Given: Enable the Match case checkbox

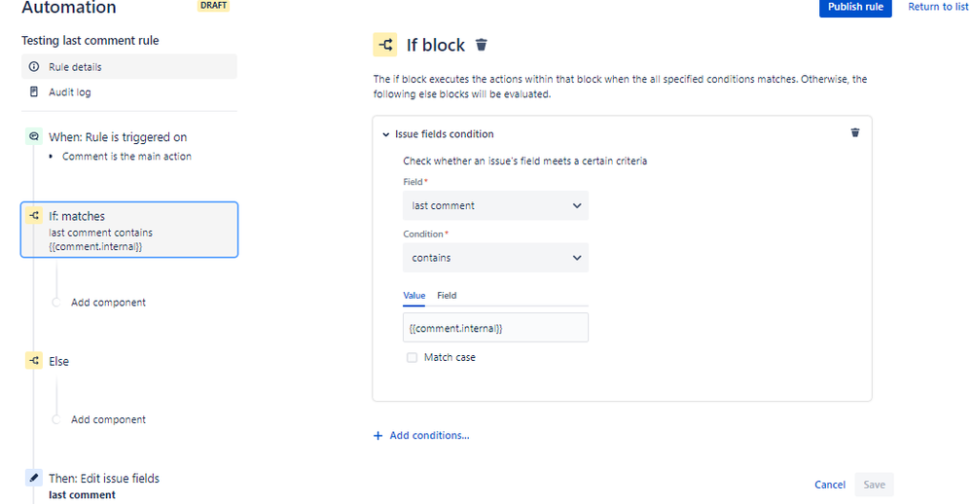Looking at the screenshot, I should click(412, 358).
